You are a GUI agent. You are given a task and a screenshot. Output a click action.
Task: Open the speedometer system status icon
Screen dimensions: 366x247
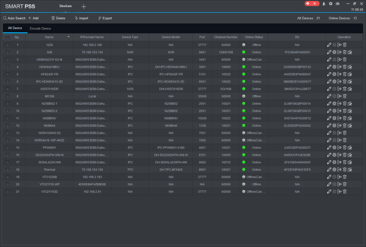tap(338, 4)
